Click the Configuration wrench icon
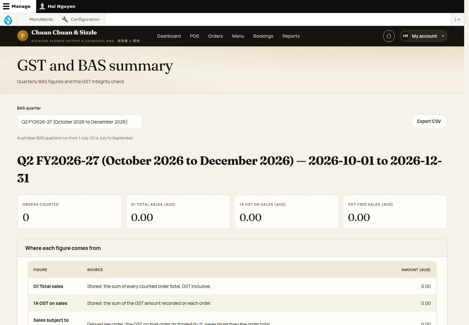 click(65, 19)
